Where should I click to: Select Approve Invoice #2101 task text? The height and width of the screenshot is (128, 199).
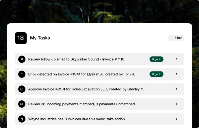pos(86,89)
